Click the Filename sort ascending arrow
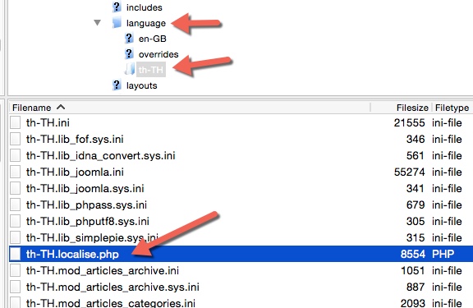 point(61,107)
